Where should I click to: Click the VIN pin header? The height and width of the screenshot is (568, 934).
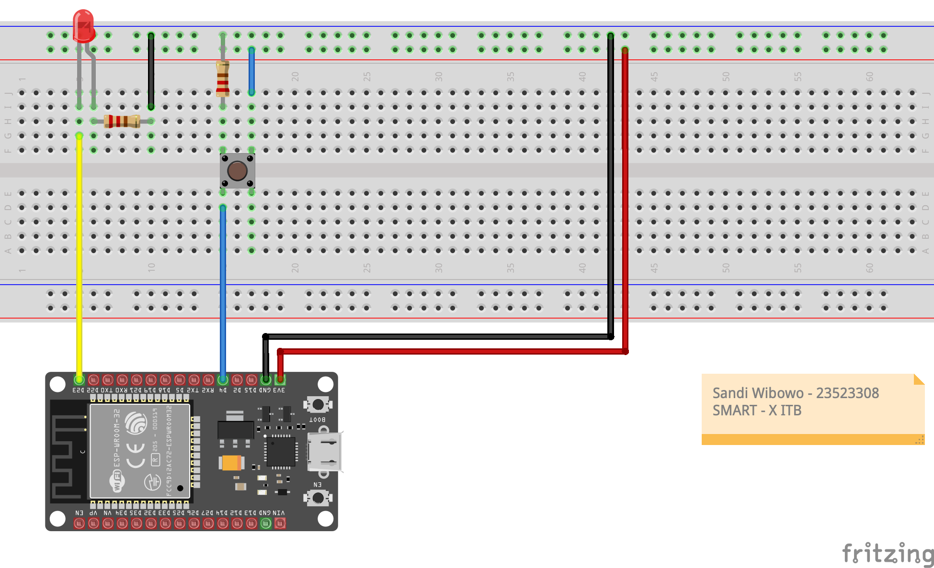280,523
